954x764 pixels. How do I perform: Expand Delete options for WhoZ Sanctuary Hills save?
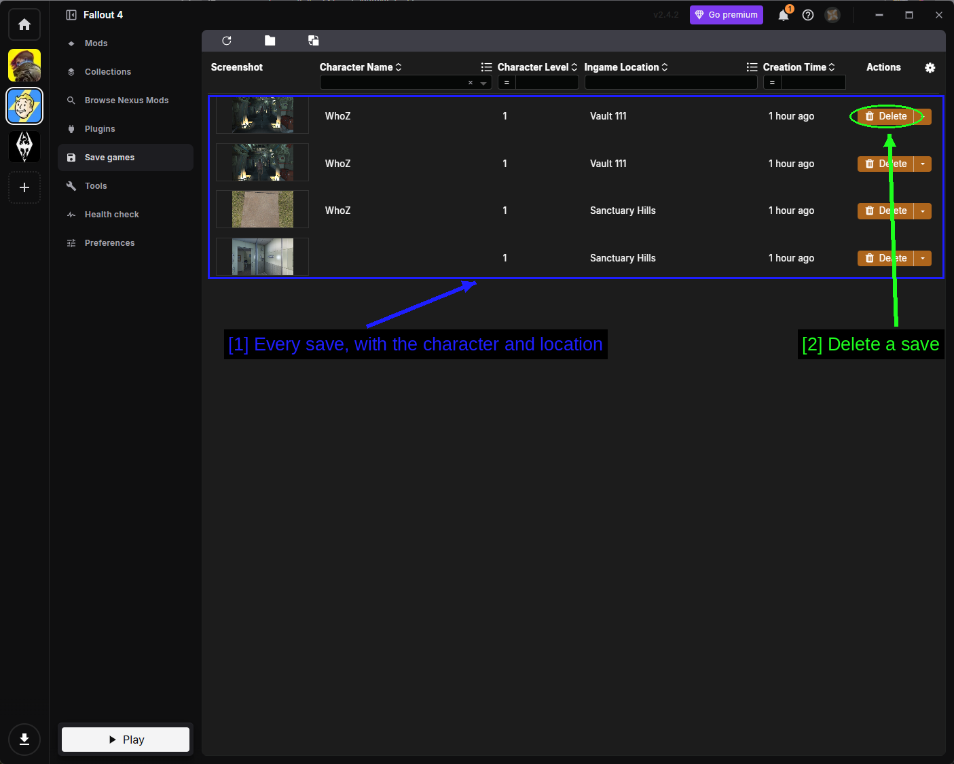click(x=923, y=211)
